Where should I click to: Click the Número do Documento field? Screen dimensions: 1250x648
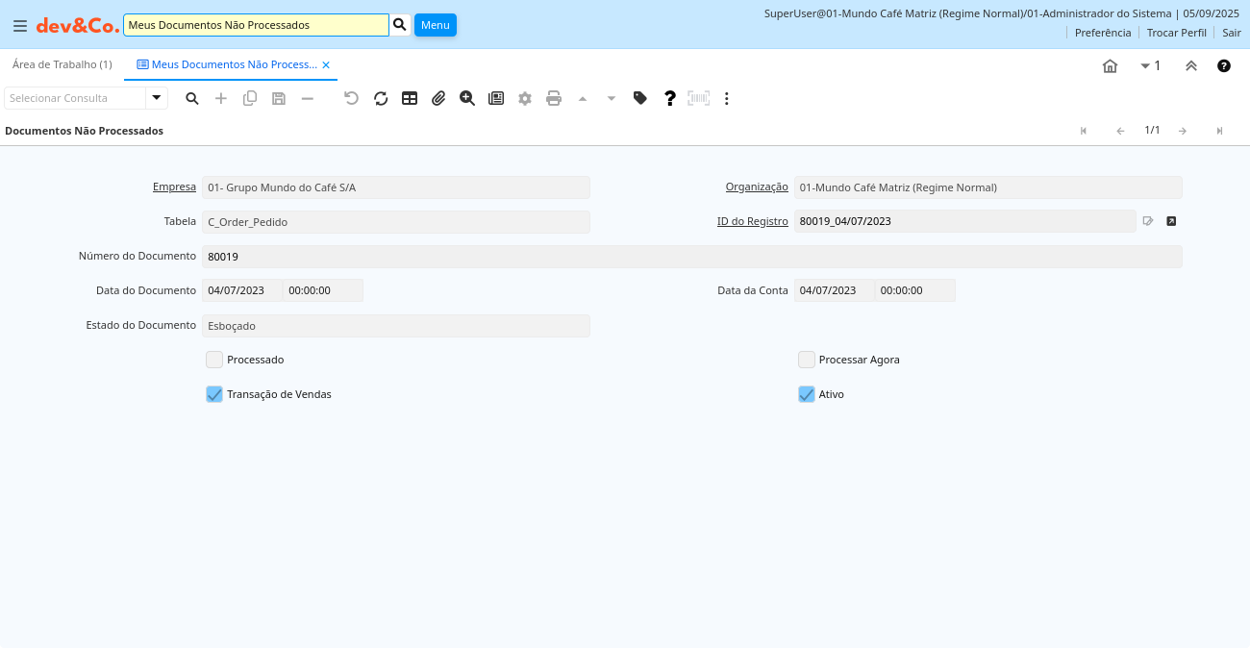click(x=690, y=257)
